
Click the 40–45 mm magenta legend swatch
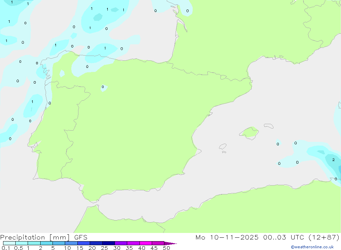146,243
